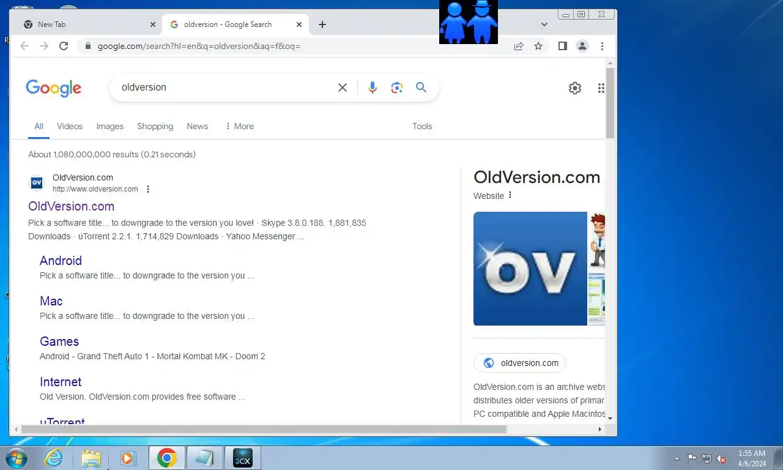Open the Mac sitelink
The width and height of the screenshot is (783, 470).
[51, 301]
